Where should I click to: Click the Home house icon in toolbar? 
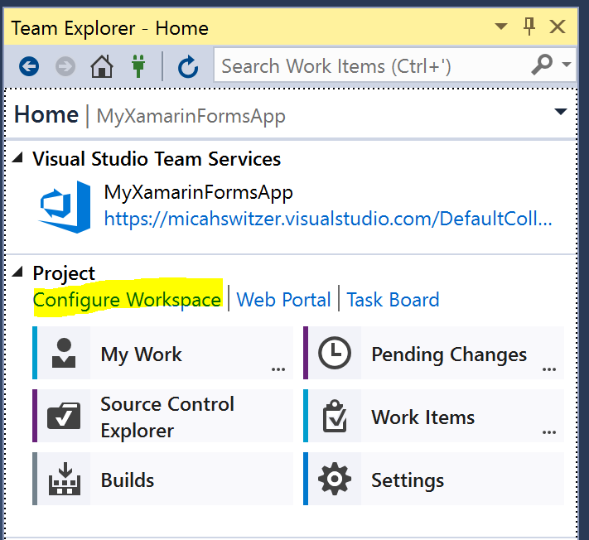(x=101, y=65)
